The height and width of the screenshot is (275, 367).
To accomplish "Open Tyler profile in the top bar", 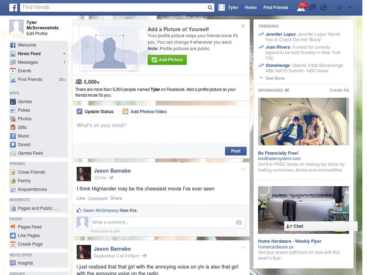I will coord(228,8).
